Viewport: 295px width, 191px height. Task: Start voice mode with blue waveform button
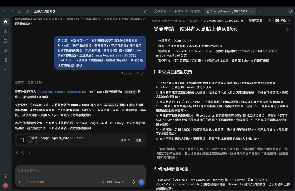coord(141,182)
